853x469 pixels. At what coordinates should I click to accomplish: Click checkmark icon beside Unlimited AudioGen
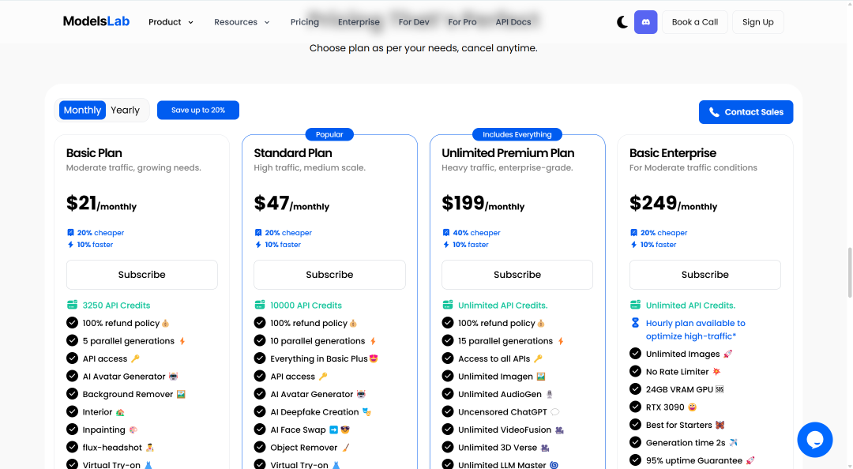coord(448,394)
